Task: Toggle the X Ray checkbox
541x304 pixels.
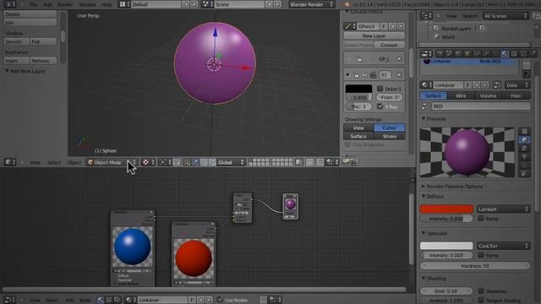Action: 380,106
